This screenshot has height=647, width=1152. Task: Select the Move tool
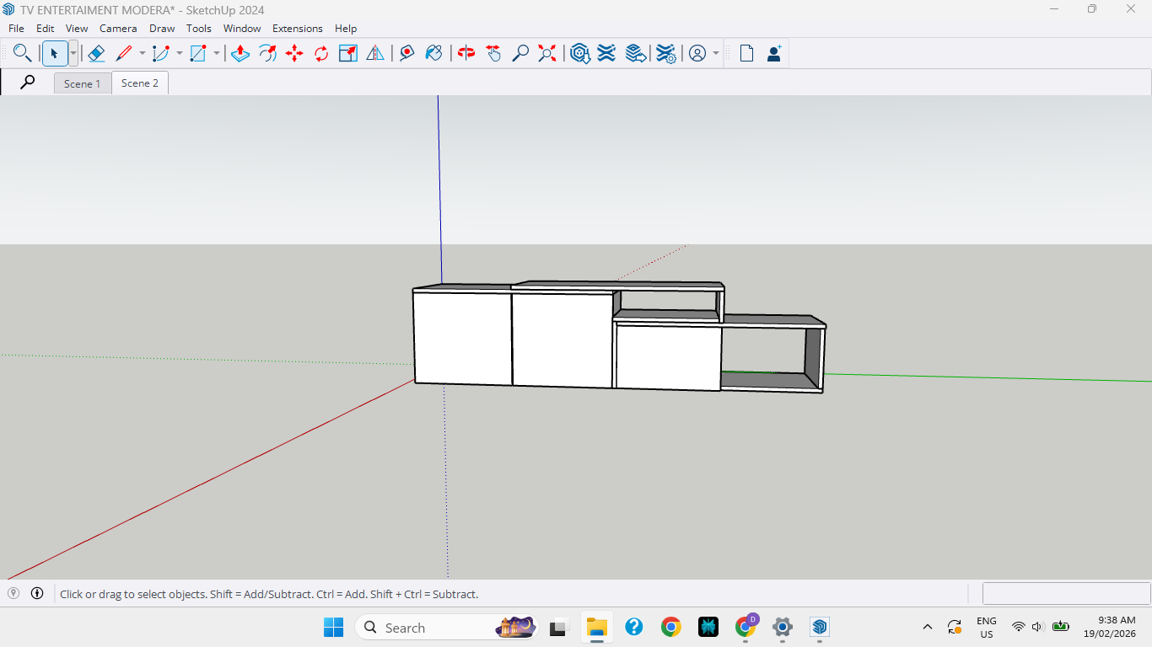tap(294, 54)
